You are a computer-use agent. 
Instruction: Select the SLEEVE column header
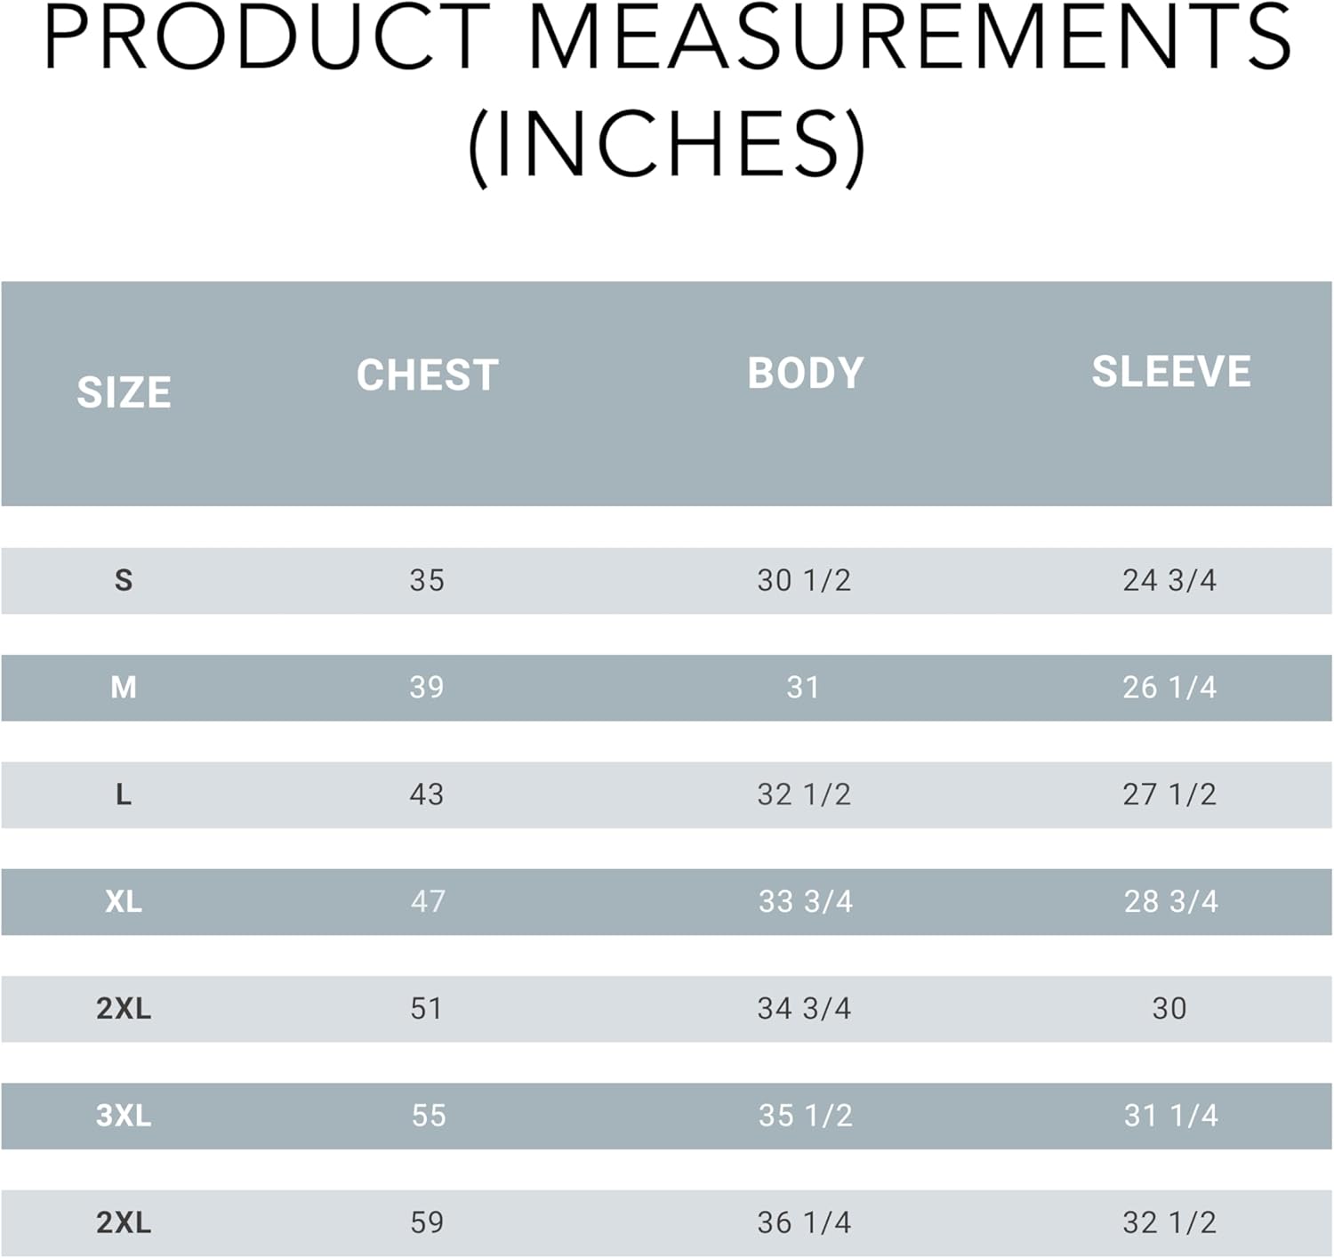[1170, 372]
